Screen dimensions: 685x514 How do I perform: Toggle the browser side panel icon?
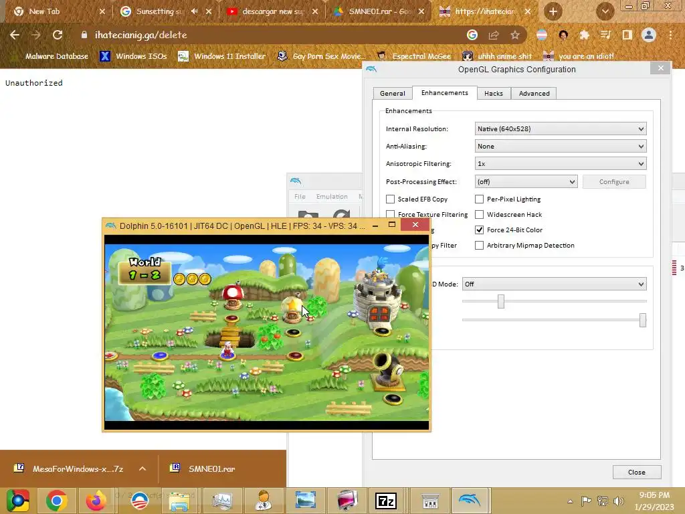(627, 35)
